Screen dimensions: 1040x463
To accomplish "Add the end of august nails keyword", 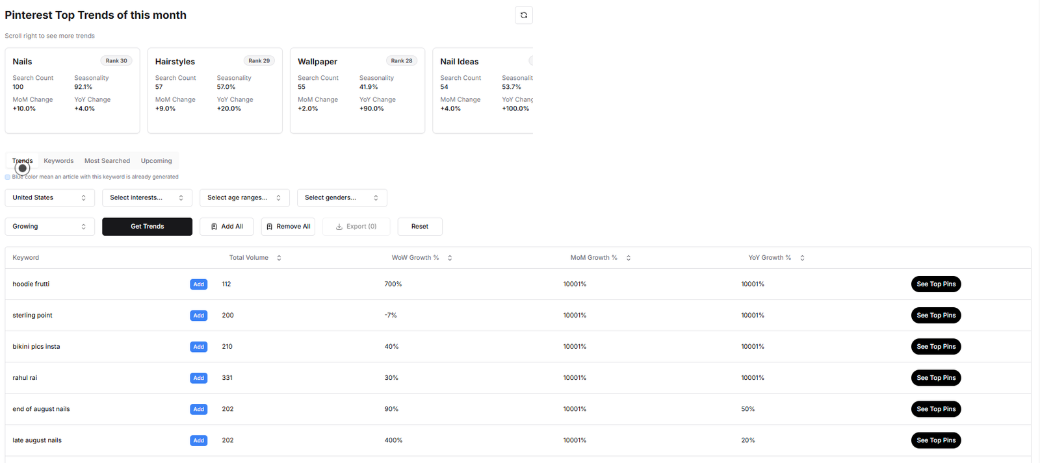I will [x=199, y=409].
